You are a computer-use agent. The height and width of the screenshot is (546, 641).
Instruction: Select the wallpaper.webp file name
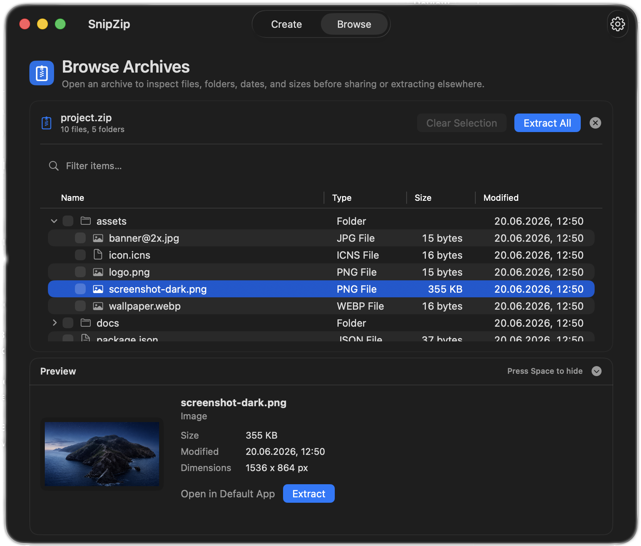coord(145,306)
